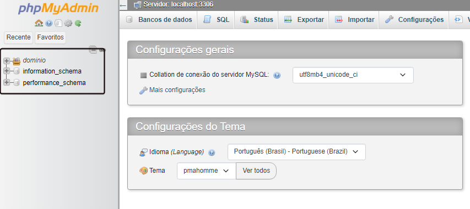Click help icon beside Collation de conexão
Image resolution: width=470 pixels, height=209 pixels.
pyautogui.click(x=277, y=75)
